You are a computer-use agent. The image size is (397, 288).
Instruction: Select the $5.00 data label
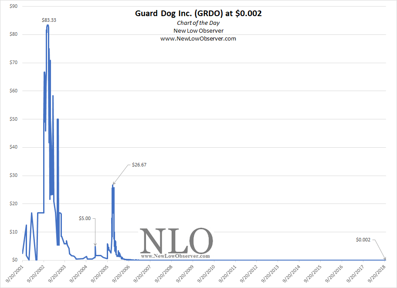[85, 218]
